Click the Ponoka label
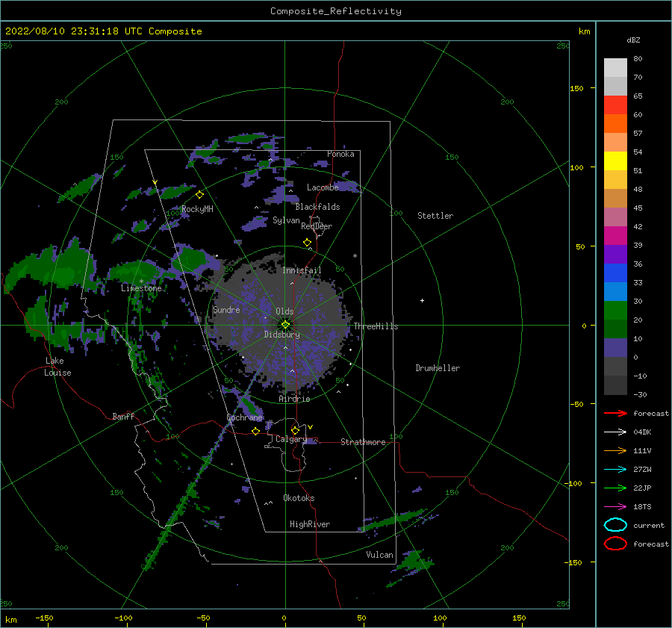Screen dimensions: 672x628 (x=340, y=154)
